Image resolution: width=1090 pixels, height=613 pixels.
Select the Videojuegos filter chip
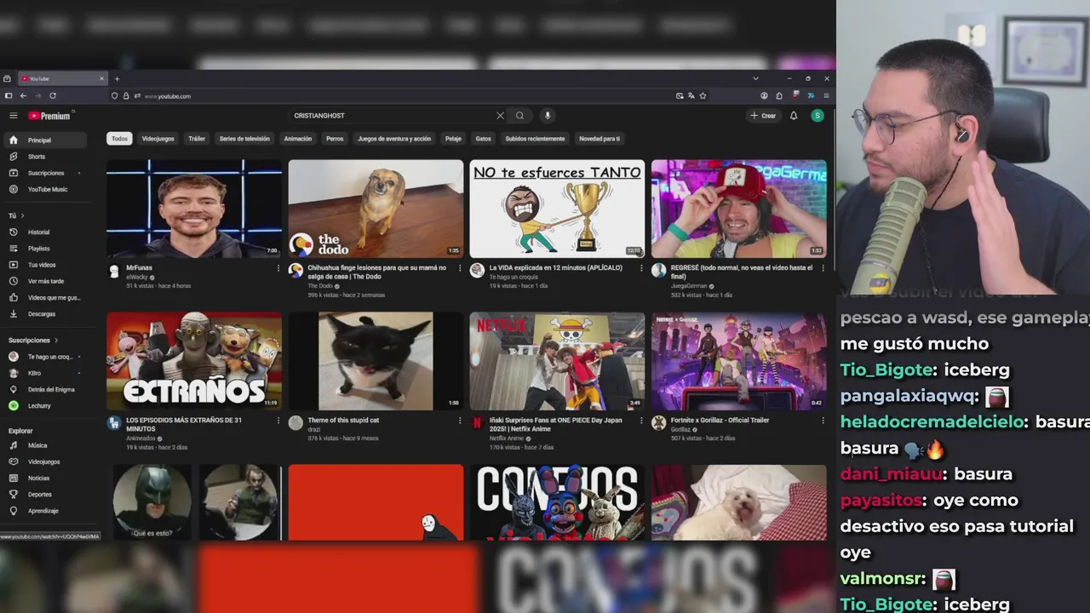pyautogui.click(x=158, y=139)
